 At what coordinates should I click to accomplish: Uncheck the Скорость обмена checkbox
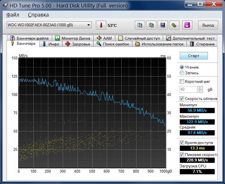click(x=182, y=99)
